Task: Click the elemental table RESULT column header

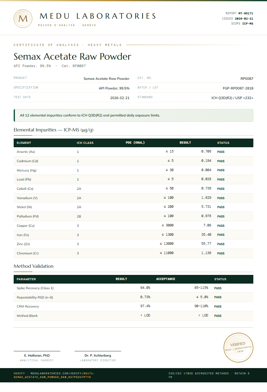Action: coord(185,143)
